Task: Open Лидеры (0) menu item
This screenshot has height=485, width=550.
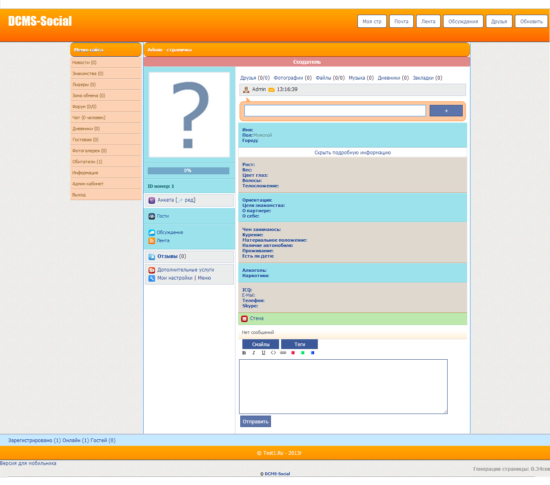Action: click(106, 85)
